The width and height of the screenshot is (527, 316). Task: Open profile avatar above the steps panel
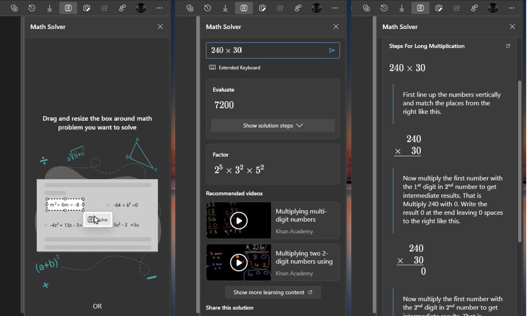(x=493, y=8)
